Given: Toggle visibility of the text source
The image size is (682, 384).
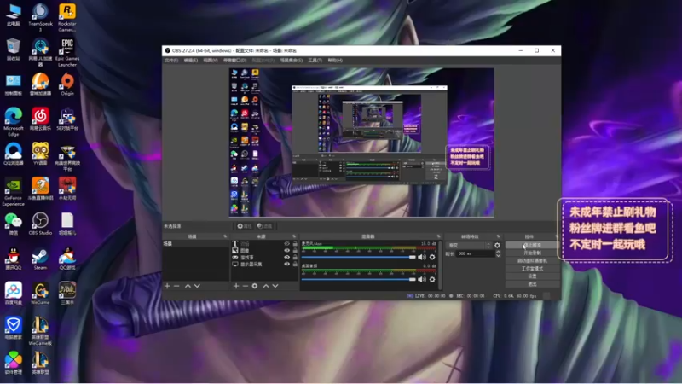Looking at the screenshot, I should tap(286, 244).
